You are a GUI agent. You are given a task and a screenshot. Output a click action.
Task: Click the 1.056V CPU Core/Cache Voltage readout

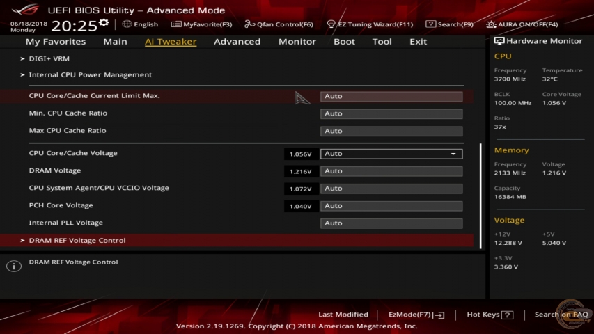coord(300,154)
